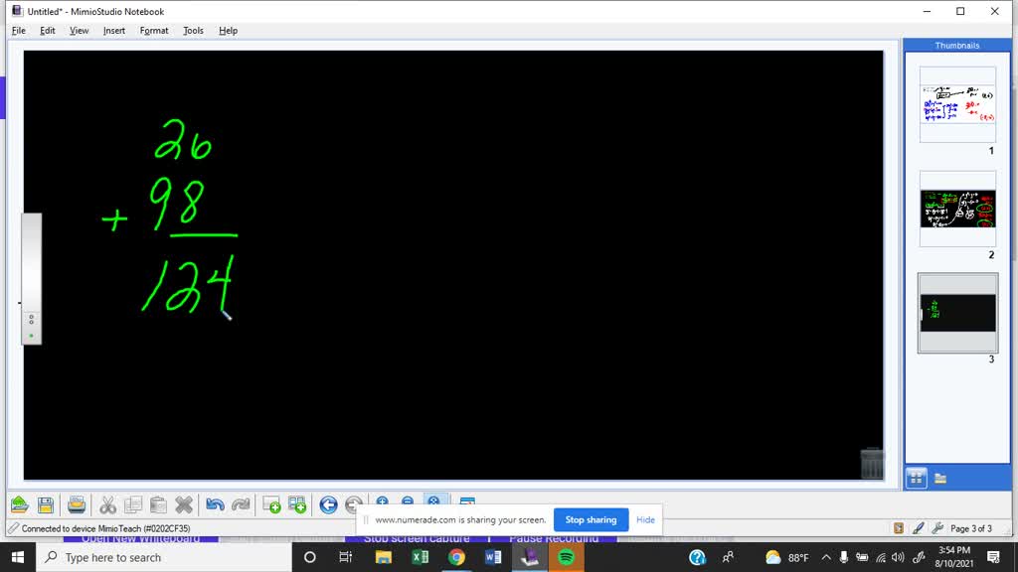Click the Undo arrow icon
1018x572 pixels.
215,504
